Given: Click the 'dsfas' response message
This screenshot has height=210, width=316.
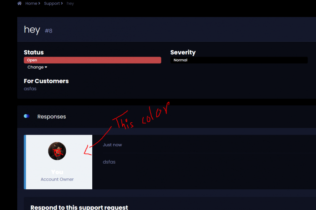Looking at the screenshot, I should 109,162.
